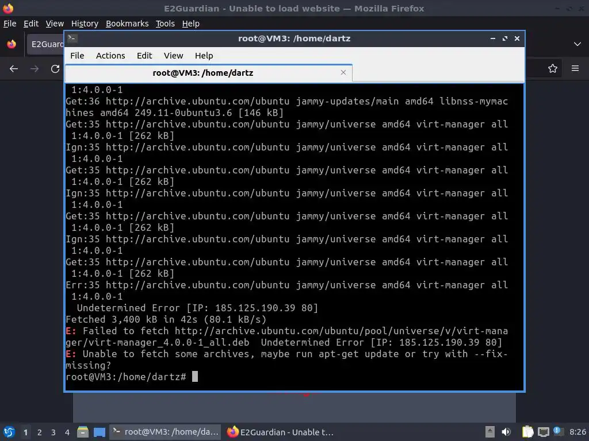This screenshot has height=441, width=589.
Task: Open Firefox Bookmarks menu
Action: 127,24
